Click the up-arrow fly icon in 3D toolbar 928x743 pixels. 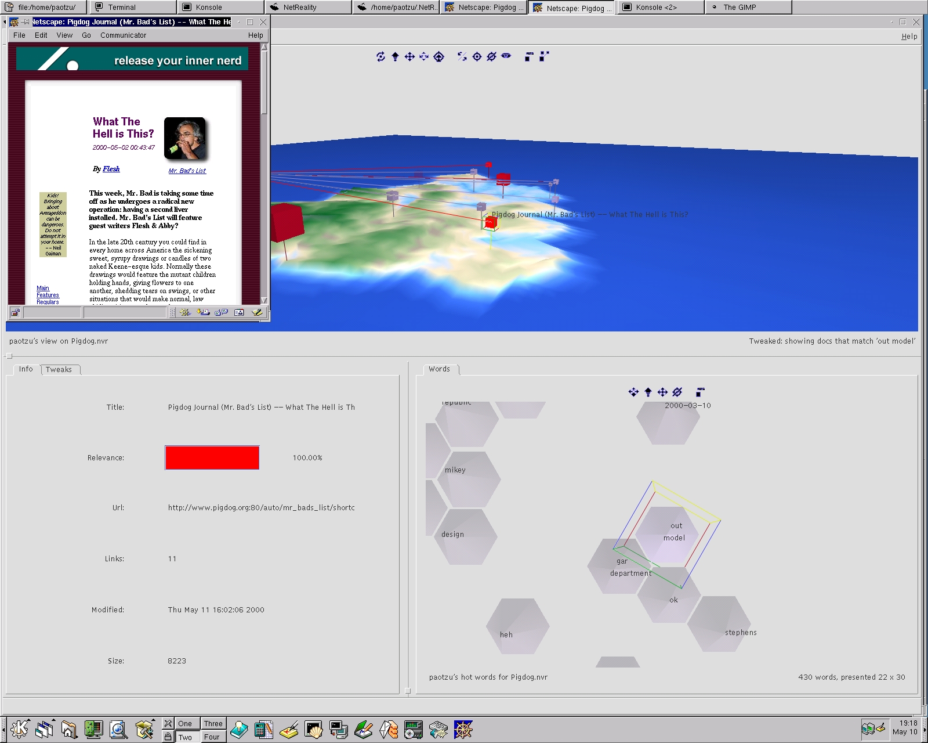click(x=395, y=56)
